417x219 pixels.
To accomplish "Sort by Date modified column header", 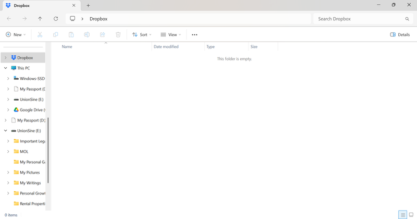I will [x=166, y=46].
